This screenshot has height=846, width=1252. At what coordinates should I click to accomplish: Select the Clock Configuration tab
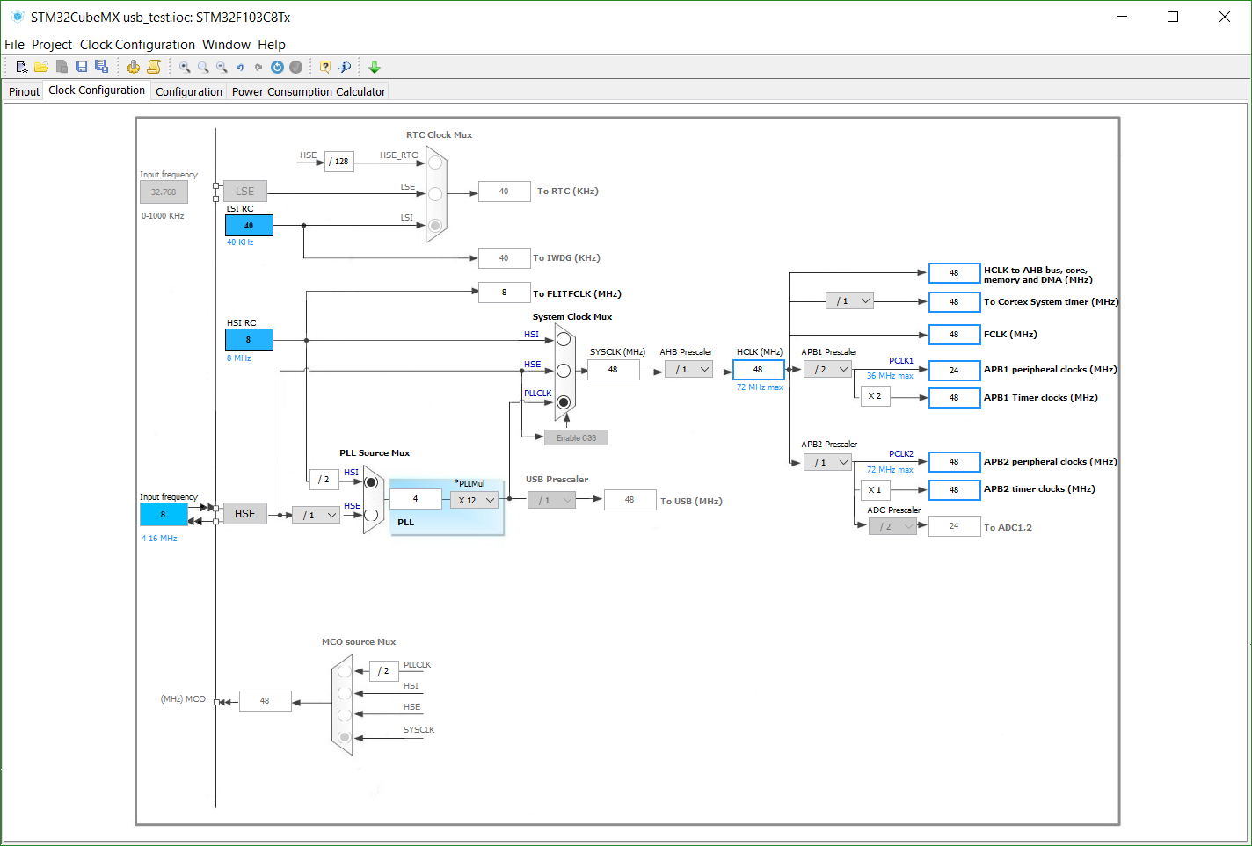coord(97,90)
